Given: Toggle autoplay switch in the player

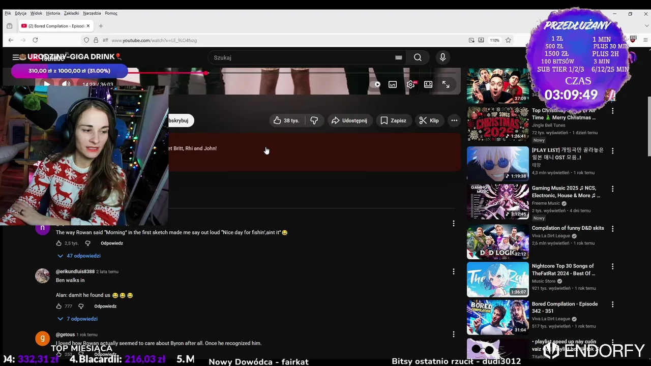Looking at the screenshot, I should [x=377, y=84].
